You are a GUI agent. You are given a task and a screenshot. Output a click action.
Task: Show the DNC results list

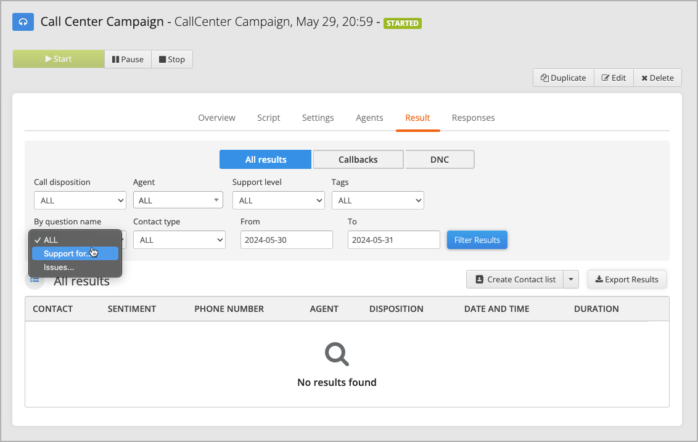[439, 159]
